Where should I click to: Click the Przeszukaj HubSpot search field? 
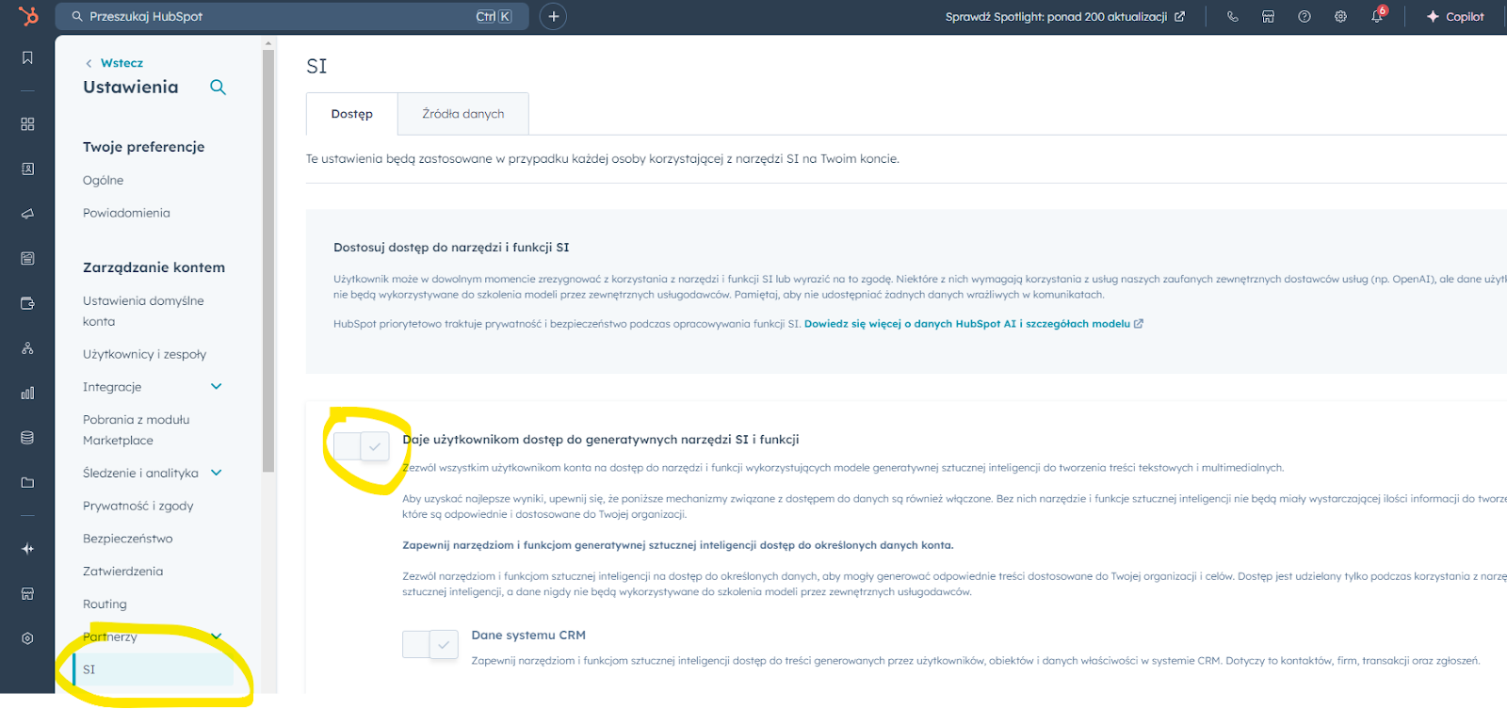pos(291,16)
